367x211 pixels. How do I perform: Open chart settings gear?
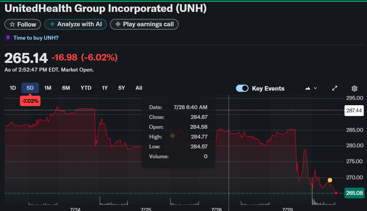354,88
